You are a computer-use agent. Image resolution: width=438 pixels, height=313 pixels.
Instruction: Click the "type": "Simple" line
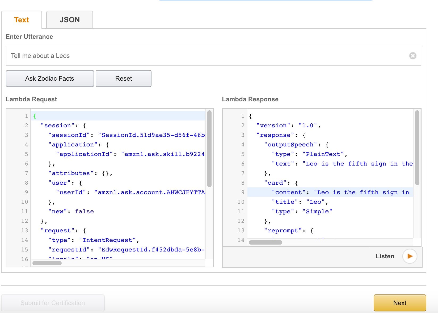(302, 211)
